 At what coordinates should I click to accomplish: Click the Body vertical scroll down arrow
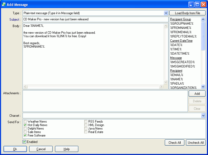[166, 82]
